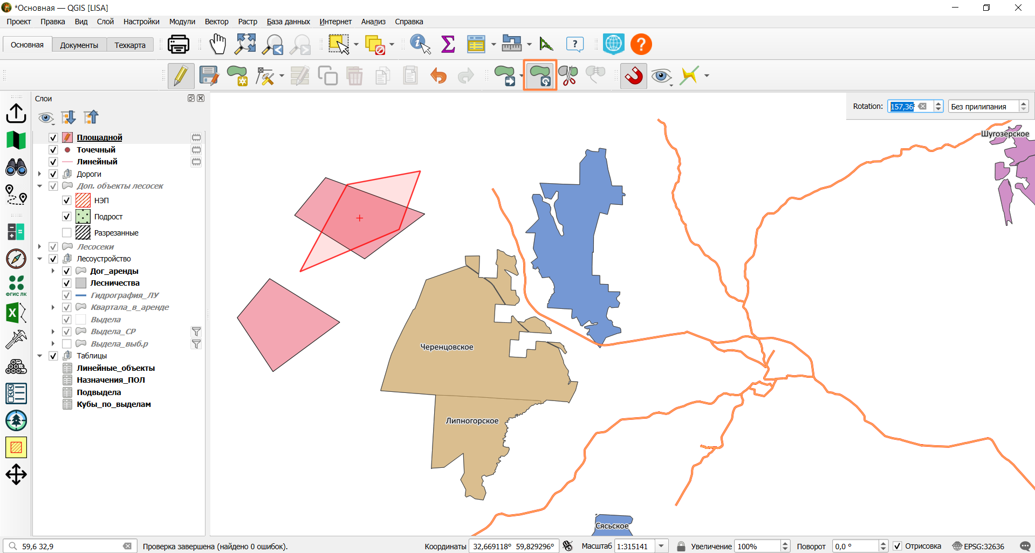Click the Add polygon feature icon
This screenshot has width=1035, height=553.
237,75
